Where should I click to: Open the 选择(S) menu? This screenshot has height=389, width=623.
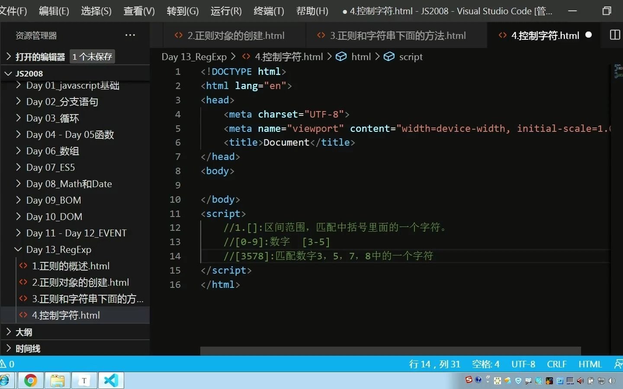click(96, 11)
